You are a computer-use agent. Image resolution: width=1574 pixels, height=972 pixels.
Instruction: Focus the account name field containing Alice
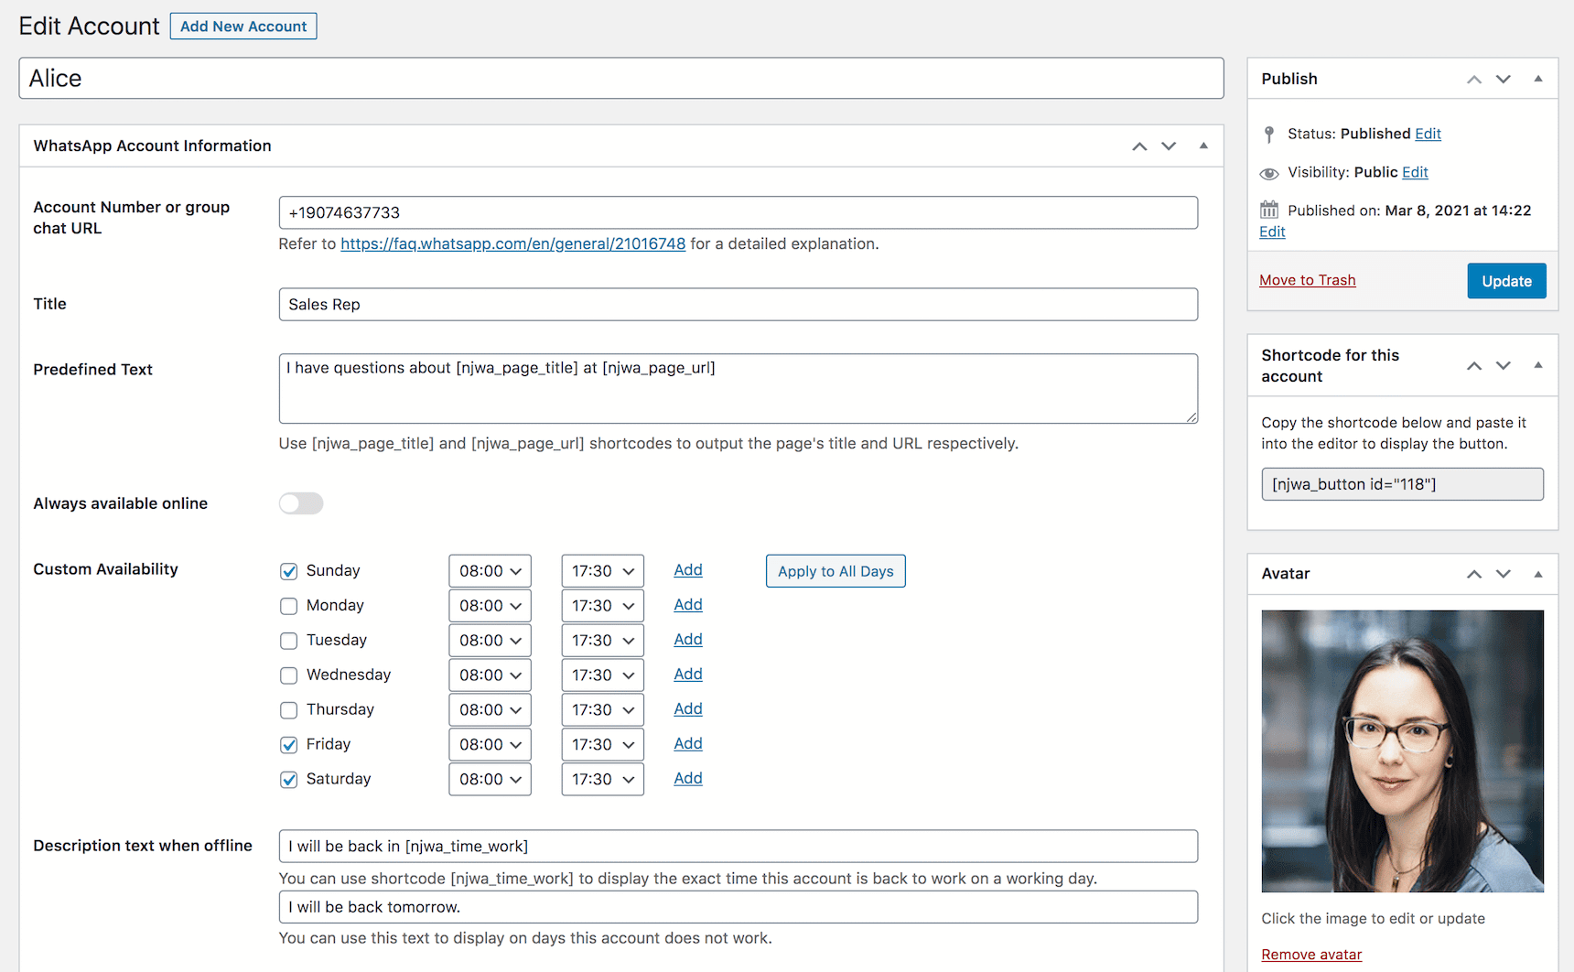pos(621,79)
